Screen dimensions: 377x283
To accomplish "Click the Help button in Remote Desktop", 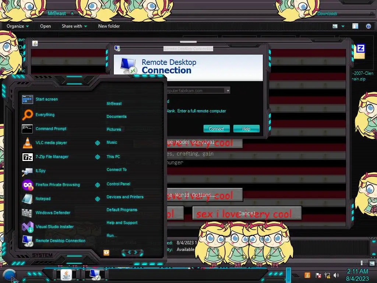I will click(x=246, y=129).
